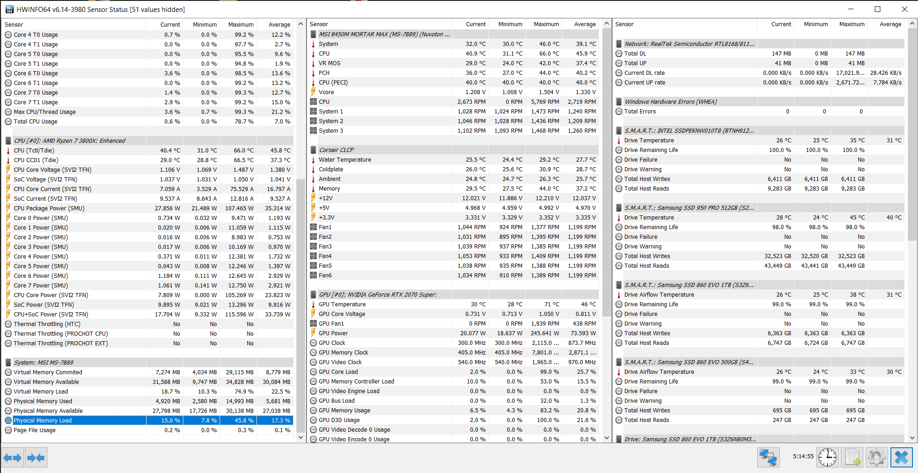918x473 pixels.
Task: Select the Corsair CLCP group header
Action: tap(453, 150)
